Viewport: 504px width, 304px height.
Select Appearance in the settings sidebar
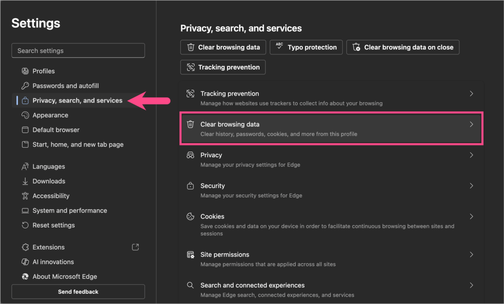pos(50,115)
